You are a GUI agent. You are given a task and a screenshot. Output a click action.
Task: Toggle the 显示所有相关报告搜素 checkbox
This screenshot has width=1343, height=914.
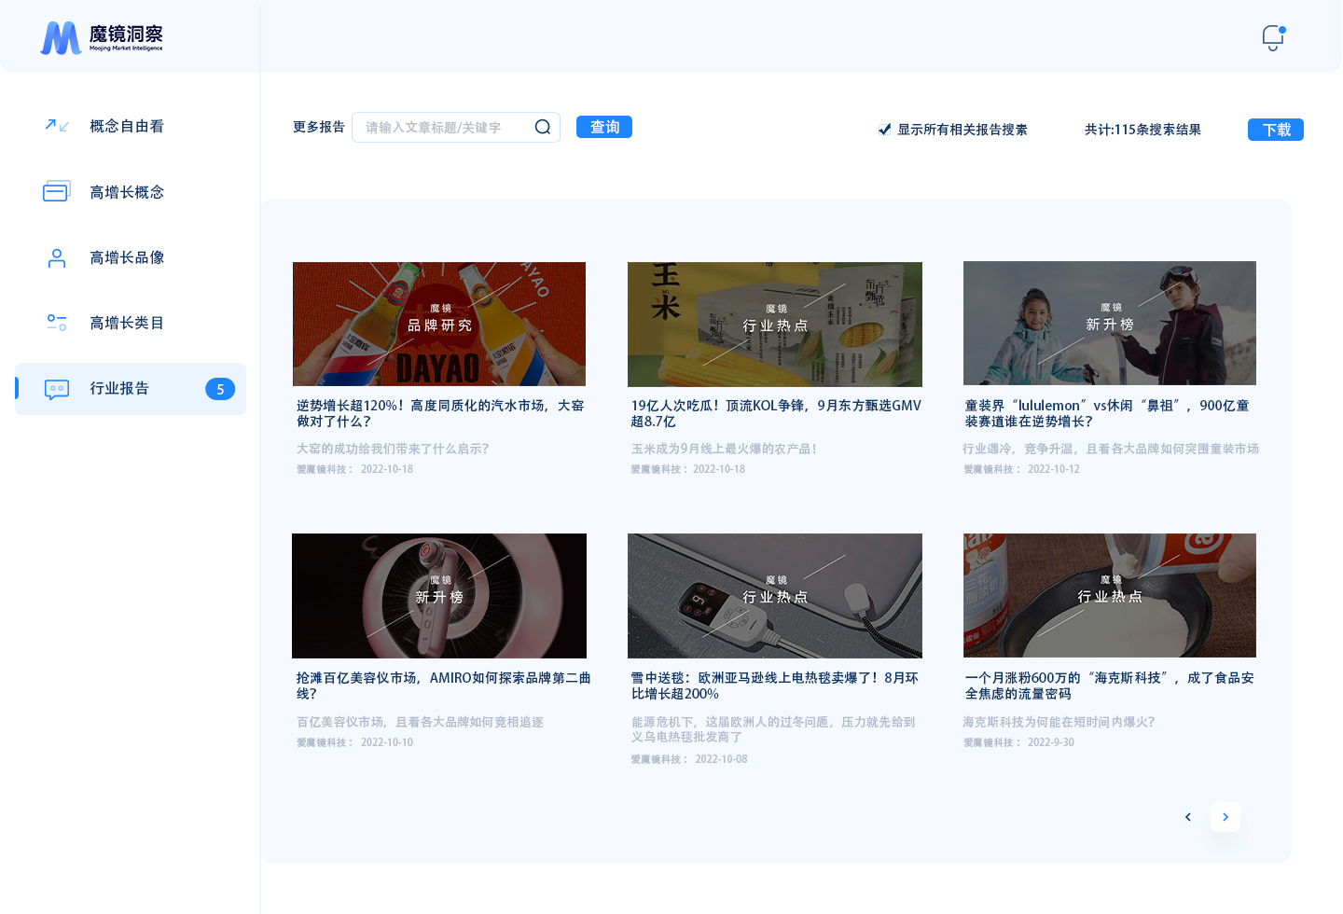884,130
